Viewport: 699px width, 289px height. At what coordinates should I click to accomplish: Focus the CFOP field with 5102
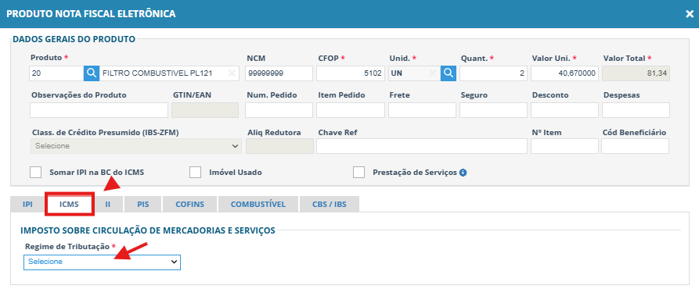[x=351, y=73]
